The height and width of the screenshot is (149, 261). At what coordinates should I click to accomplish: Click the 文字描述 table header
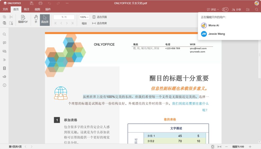pos(176,128)
